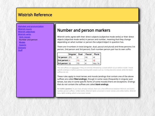Click the 'Number and person markers' heading
This screenshot has width=155, height=116.
pos(84,30)
